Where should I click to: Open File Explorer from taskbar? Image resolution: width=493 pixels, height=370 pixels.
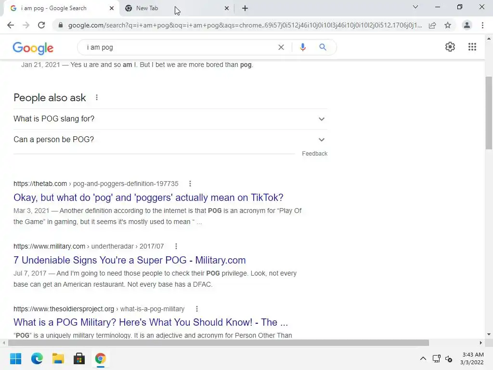58,358
